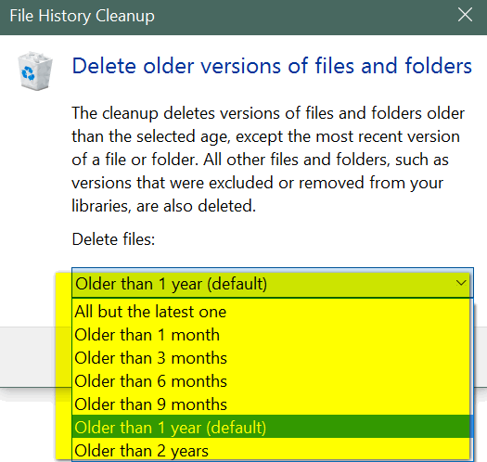
Task: Click the gray footer strip right of the list
Action: (481, 357)
